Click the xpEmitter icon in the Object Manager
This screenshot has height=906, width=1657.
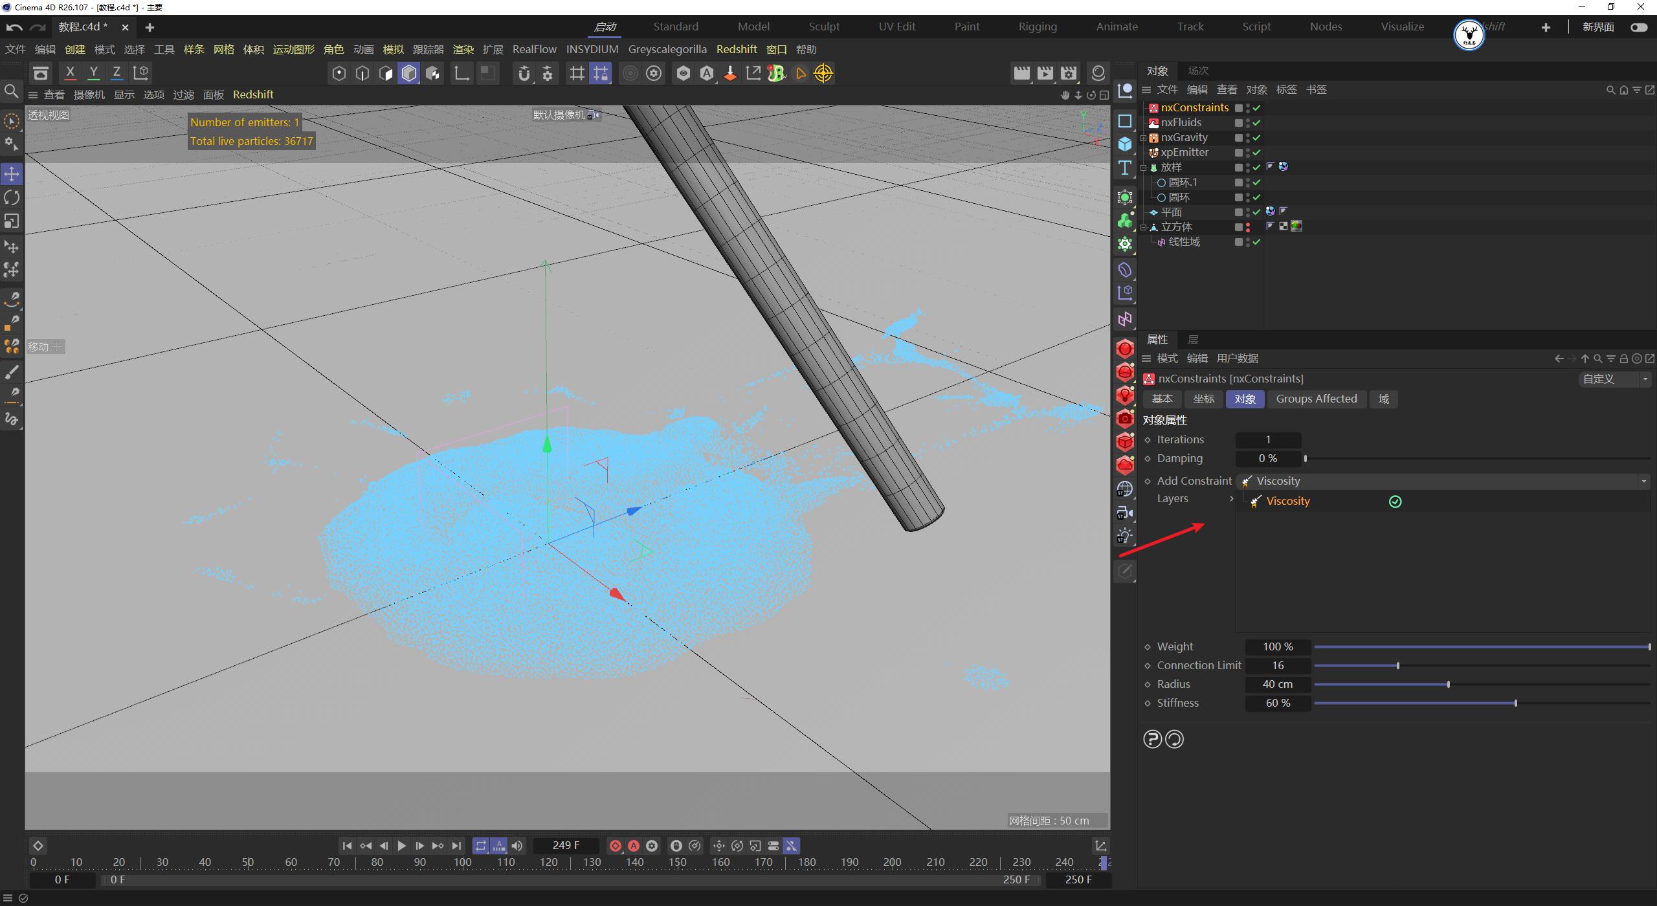pyautogui.click(x=1153, y=152)
